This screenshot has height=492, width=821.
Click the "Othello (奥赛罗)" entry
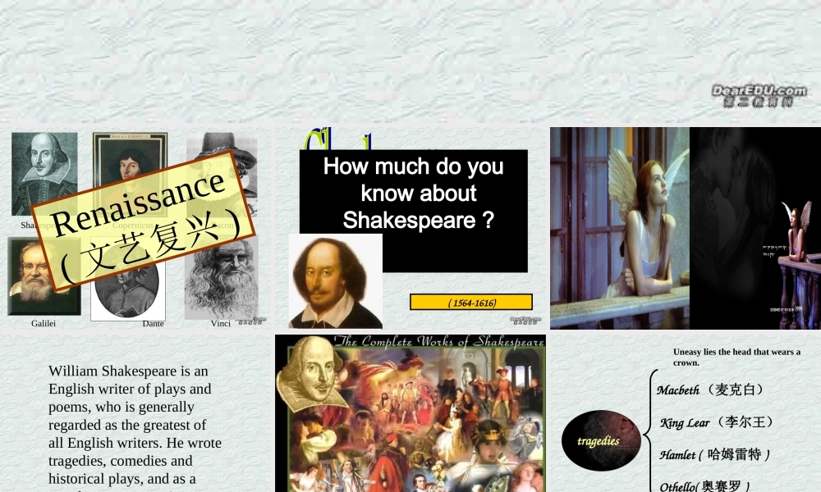tap(704, 485)
